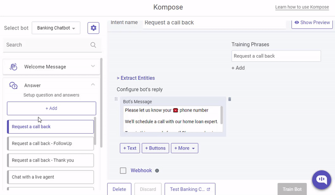This screenshot has width=335, height=195.
Task: Select Request a call back - FollowUp intent
Action: (x=50, y=143)
